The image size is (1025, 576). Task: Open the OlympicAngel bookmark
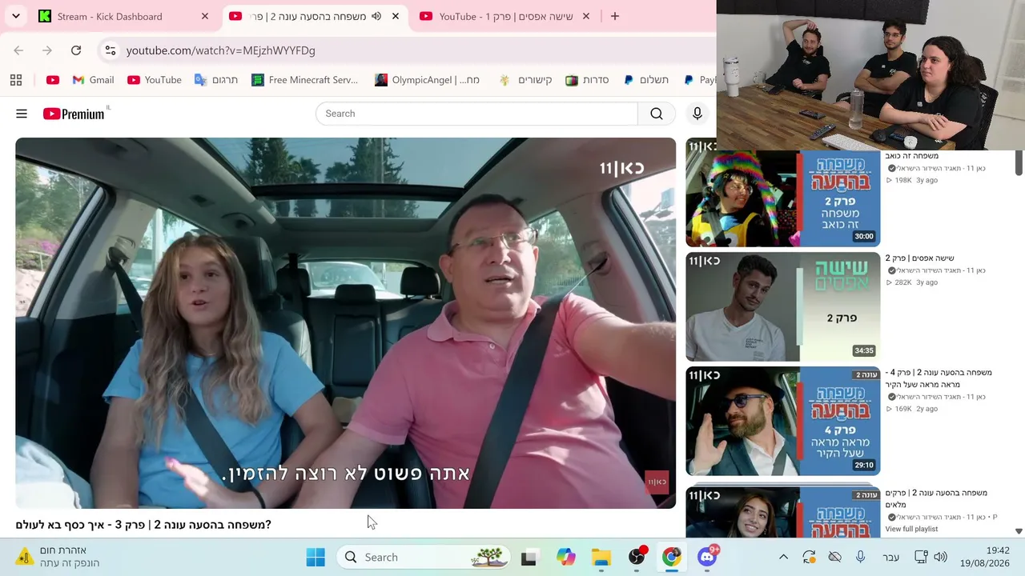point(427,80)
